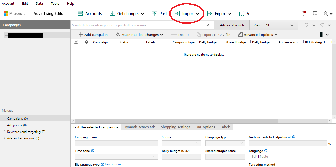Click the Campaign name field
Screen dimensions: 336x167
[x=116, y=143]
